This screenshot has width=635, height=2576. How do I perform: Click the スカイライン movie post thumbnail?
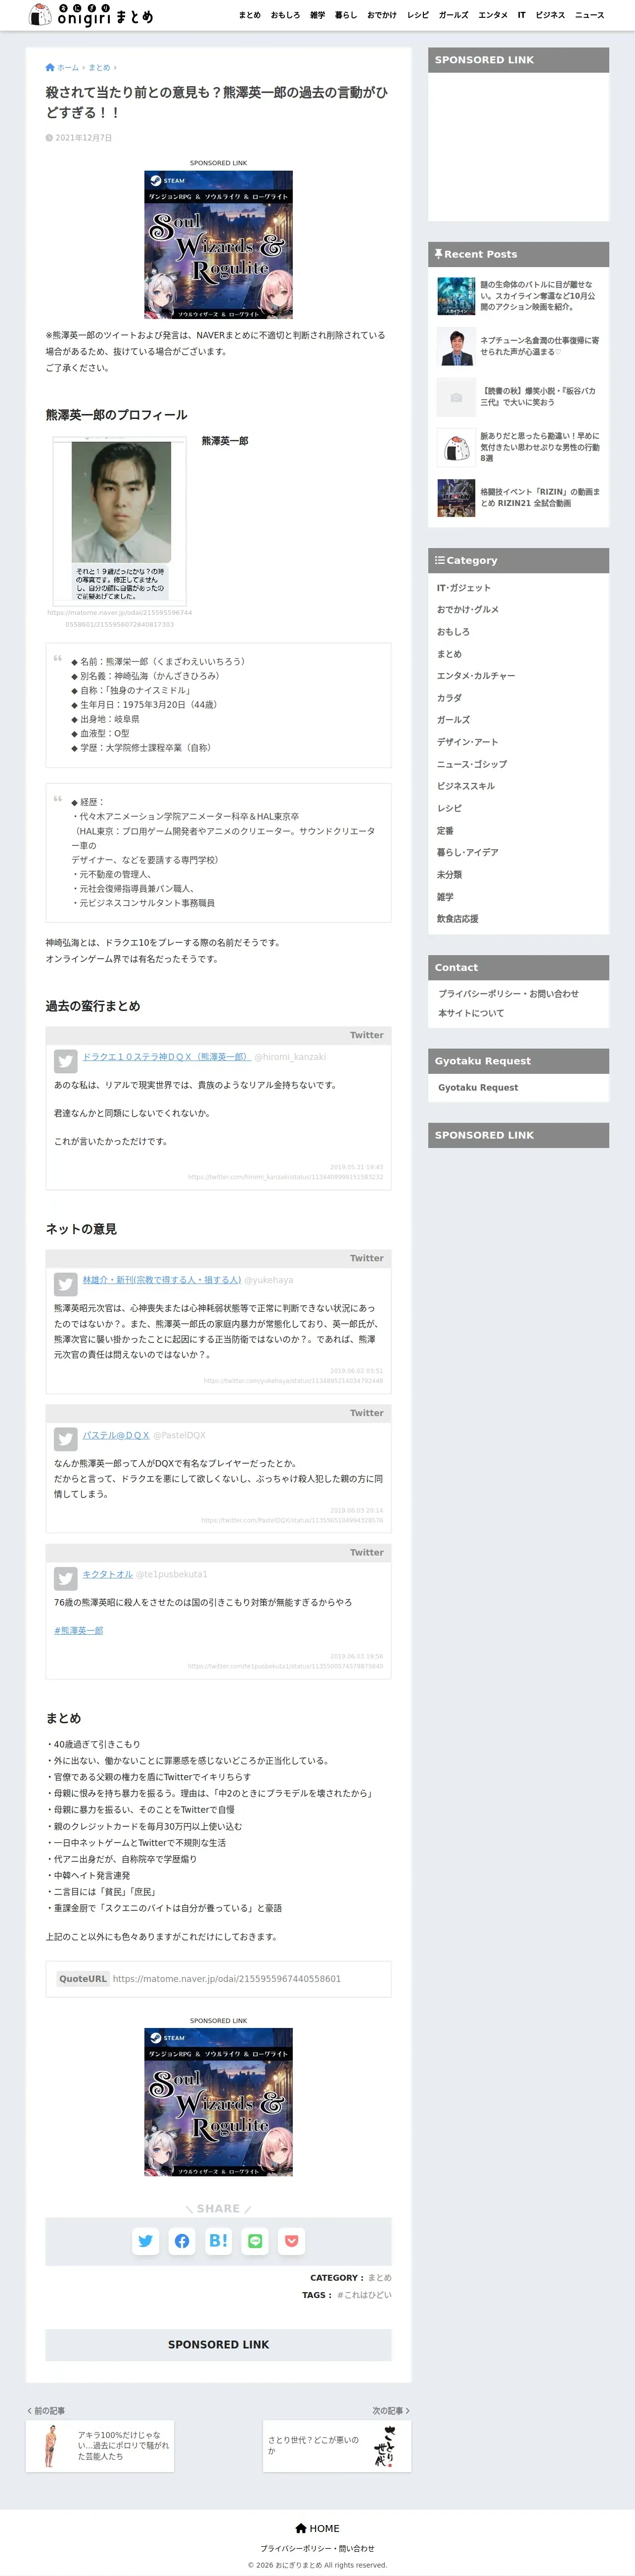pyautogui.click(x=456, y=296)
